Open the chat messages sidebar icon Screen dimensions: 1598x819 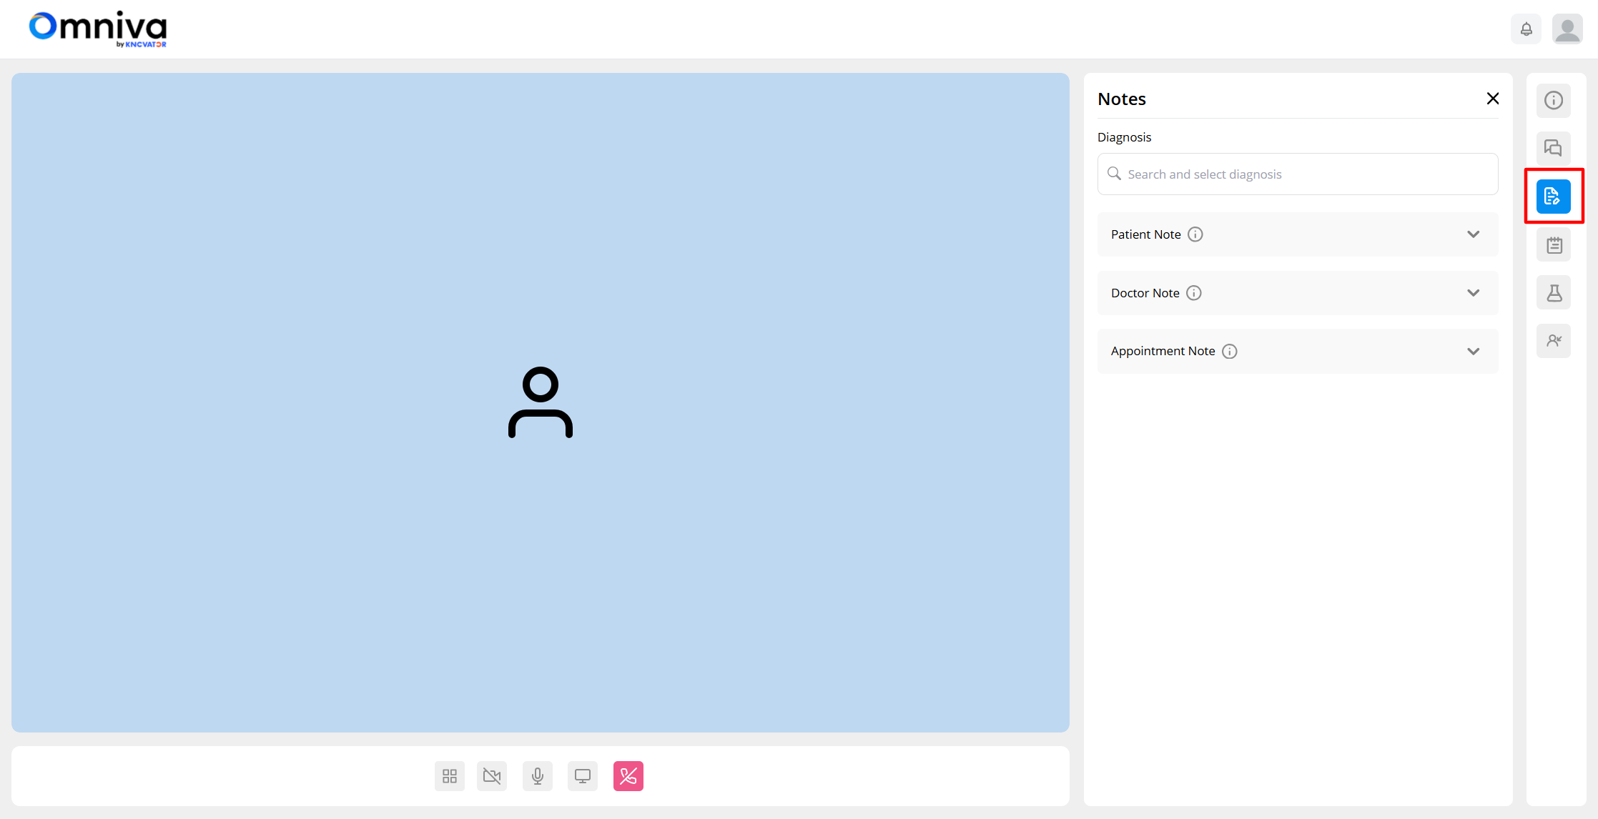(1553, 148)
